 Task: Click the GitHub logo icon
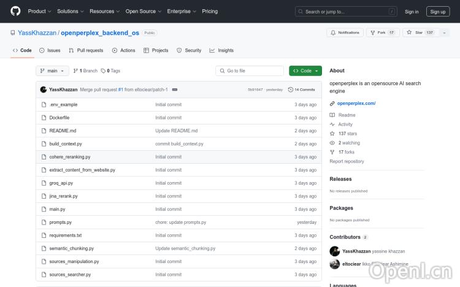[x=15, y=12]
